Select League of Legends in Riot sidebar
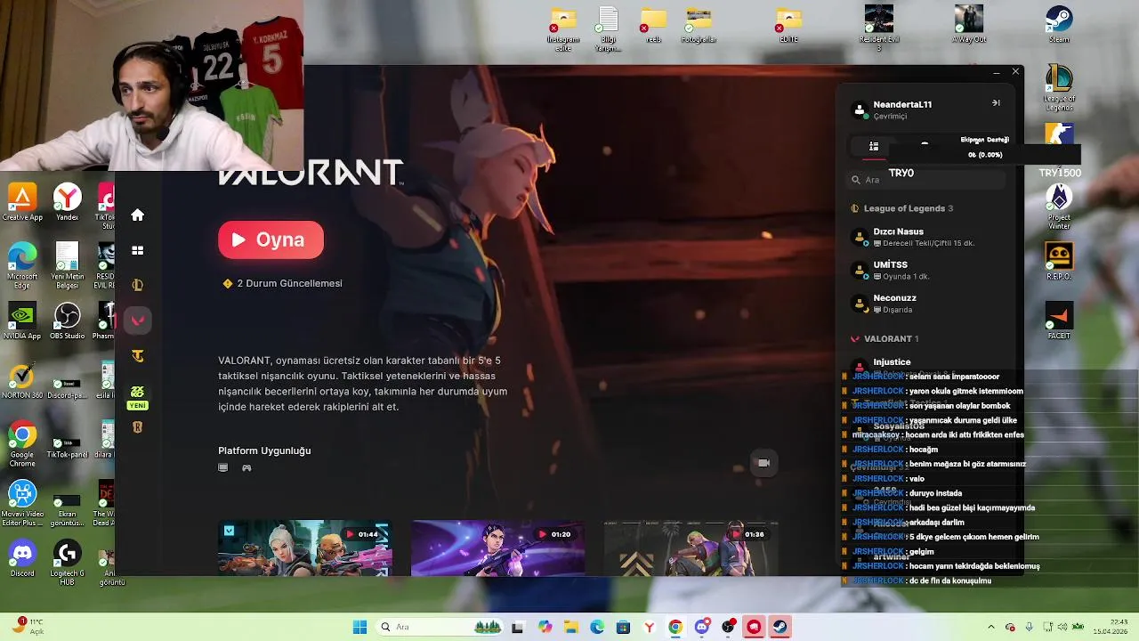Image resolution: width=1139 pixels, height=641 pixels. click(137, 285)
